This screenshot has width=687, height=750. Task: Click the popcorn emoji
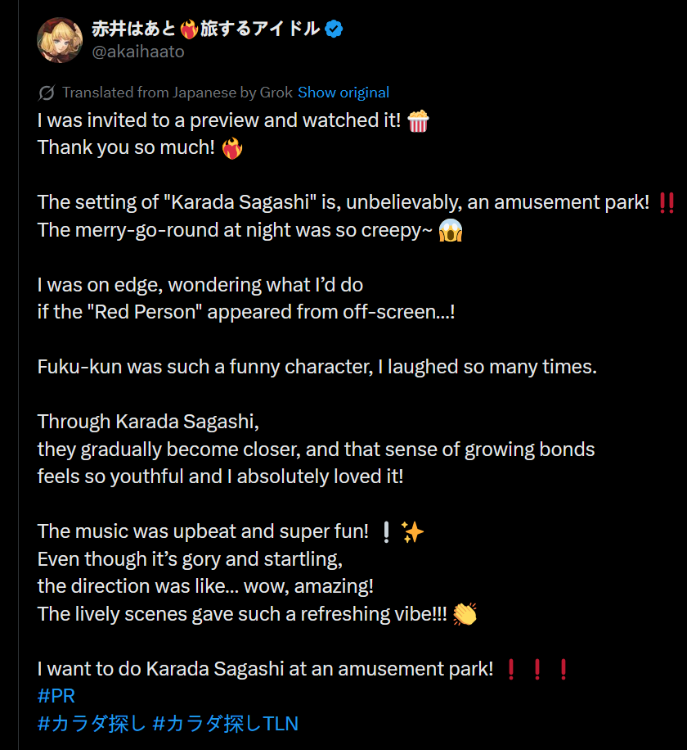click(418, 121)
